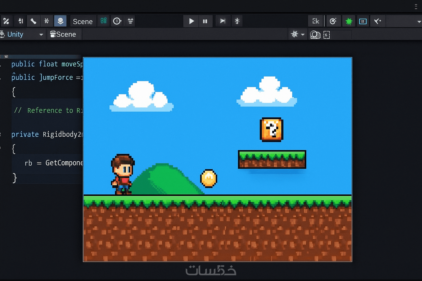422x281 pixels.
Task: Click the gear icon in the second toolbar row
Action: [295, 34]
